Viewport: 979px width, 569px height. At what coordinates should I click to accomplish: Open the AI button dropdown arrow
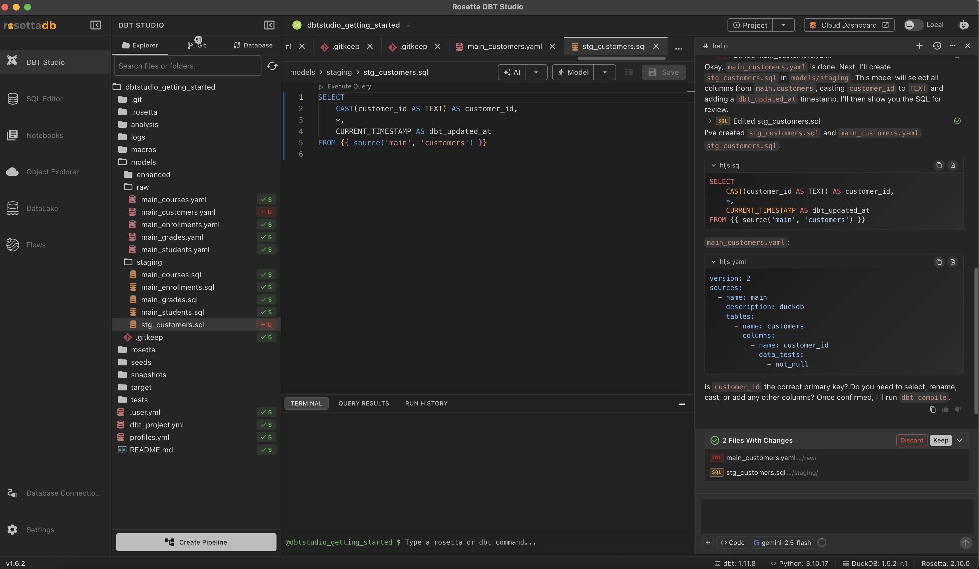(x=536, y=72)
